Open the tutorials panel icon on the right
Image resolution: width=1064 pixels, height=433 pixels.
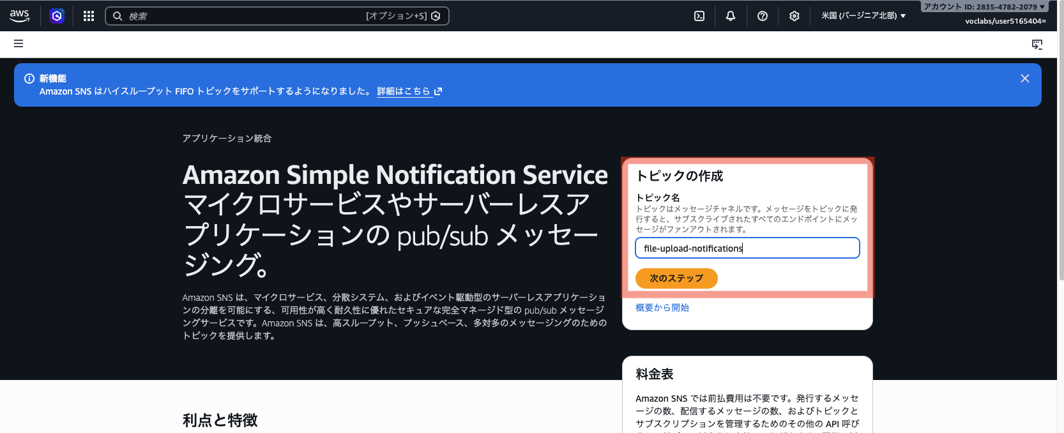[1037, 44]
